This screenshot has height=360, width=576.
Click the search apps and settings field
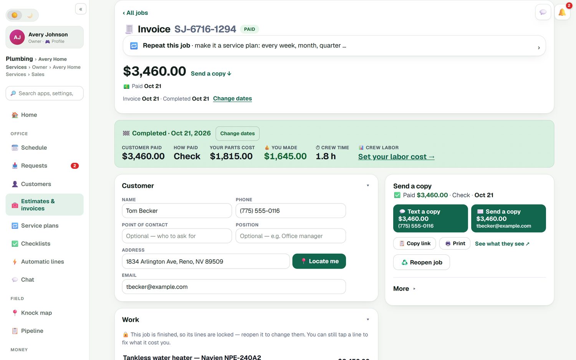(45, 93)
